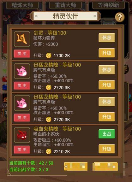Viewport: 132px width, 182px height.
Task: Click the 等待刷新 slot at top
Action: (109, 5)
